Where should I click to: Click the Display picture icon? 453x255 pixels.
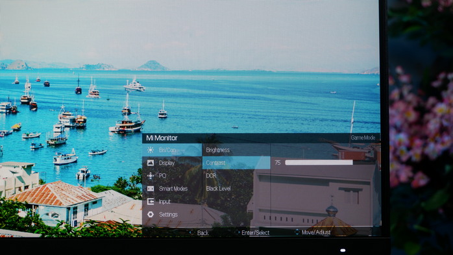coord(150,163)
